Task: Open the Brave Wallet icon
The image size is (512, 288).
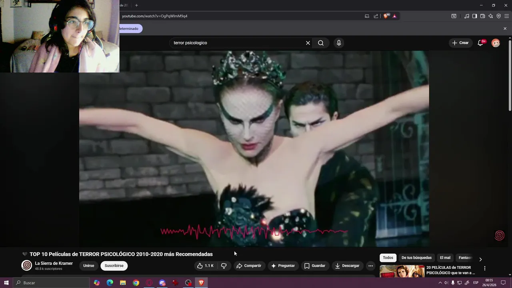Action: [482, 16]
